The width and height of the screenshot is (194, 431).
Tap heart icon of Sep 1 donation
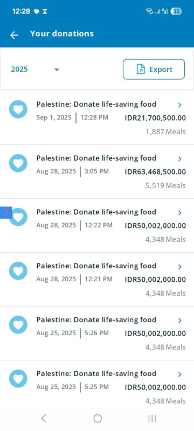pos(18,109)
